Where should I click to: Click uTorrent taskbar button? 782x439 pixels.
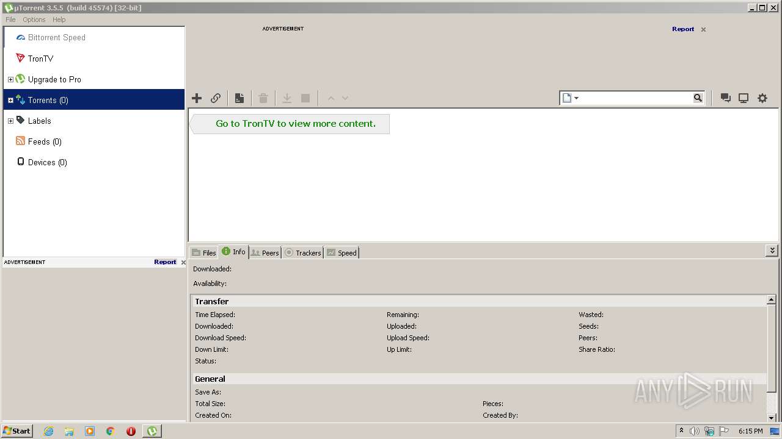pos(152,431)
